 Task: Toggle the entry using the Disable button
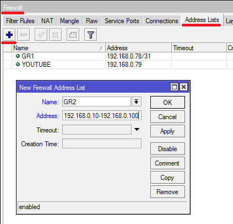click(x=167, y=148)
